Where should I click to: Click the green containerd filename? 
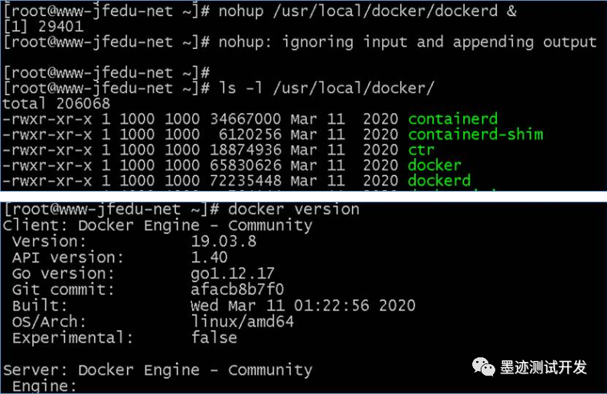tap(452, 119)
